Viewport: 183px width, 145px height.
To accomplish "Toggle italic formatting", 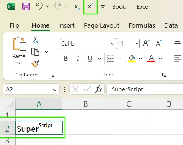I will click(x=78, y=58).
